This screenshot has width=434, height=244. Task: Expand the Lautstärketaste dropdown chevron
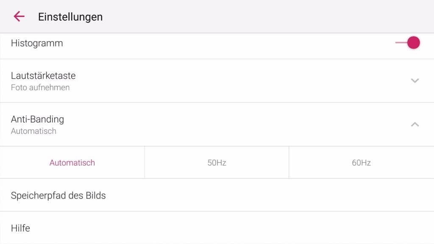pyautogui.click(x=415, y=80)
